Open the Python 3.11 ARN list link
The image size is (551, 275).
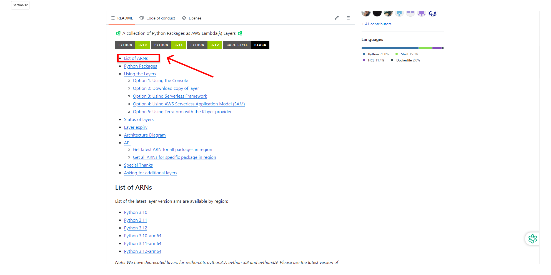tap(136, 220)
